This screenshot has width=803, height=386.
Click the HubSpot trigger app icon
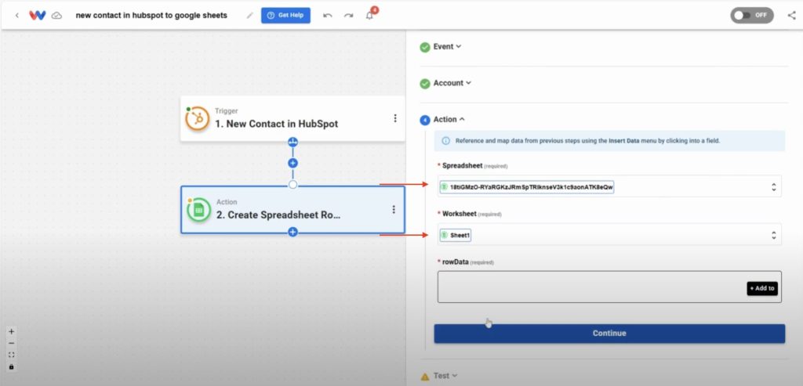pyautogui.click(x=197, y=118)
